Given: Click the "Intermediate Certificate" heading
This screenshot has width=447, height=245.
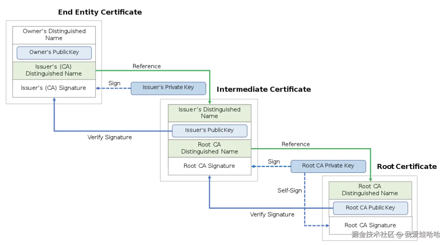Looking at the screenshot, I should [x=264, y=89].
